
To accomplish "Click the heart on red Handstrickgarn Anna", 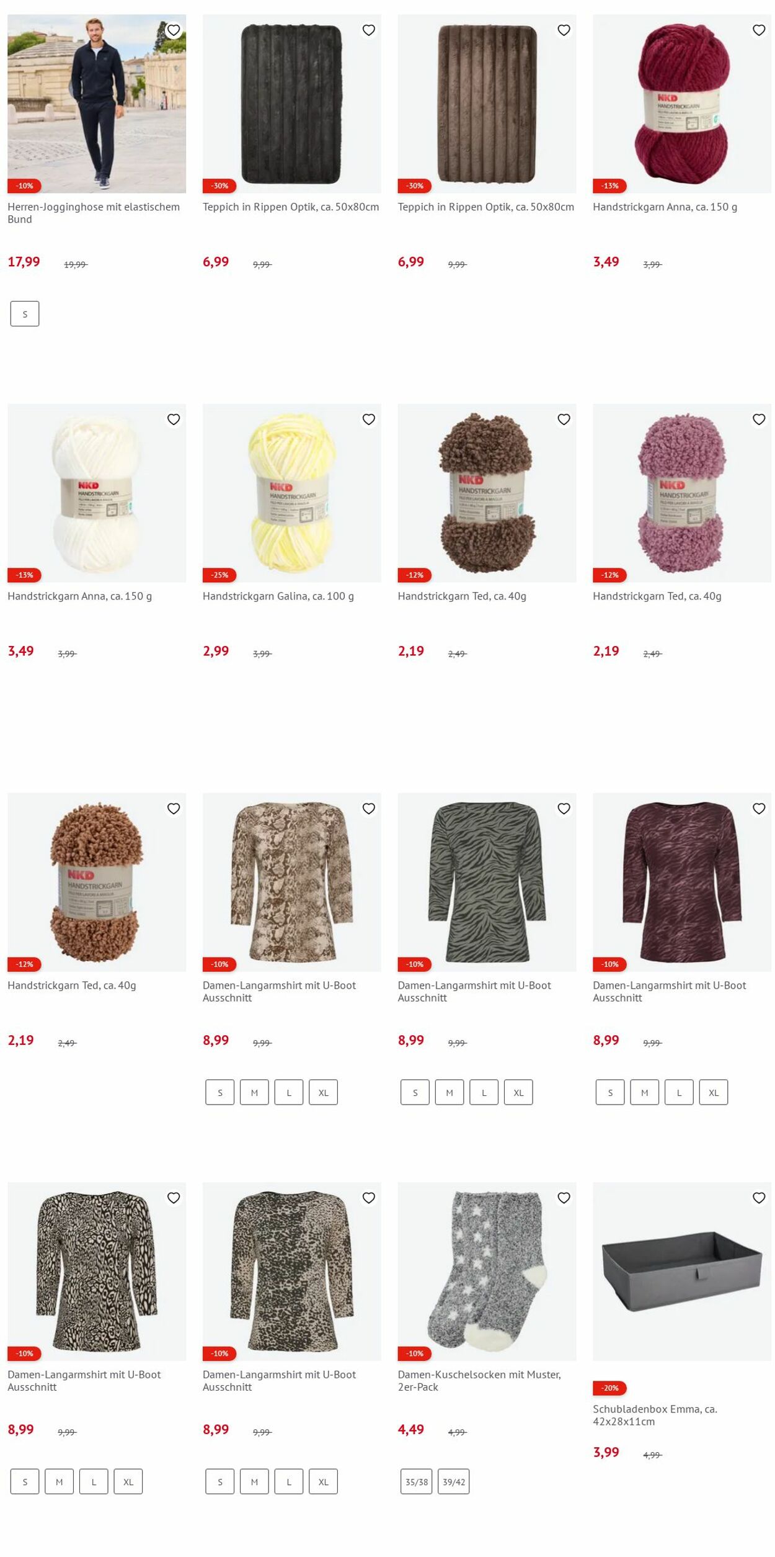I will (x=759, y=30).
